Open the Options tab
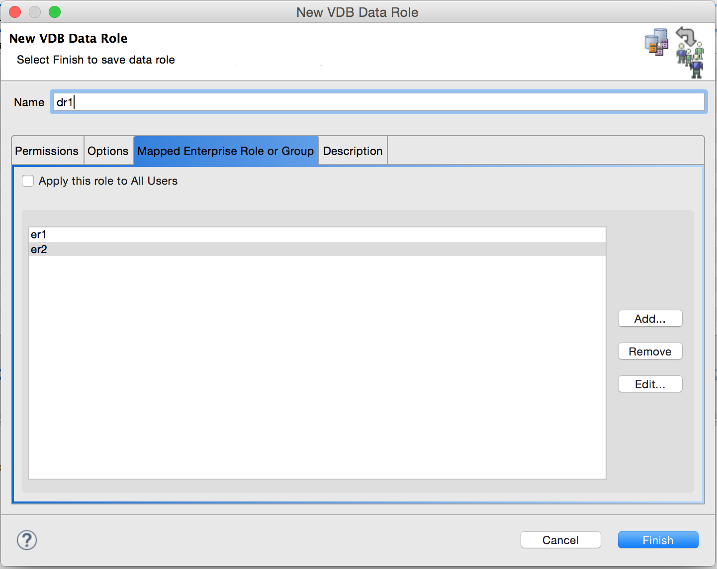The height and width of the screenshot is (569, 717). [x=108, y=150]
